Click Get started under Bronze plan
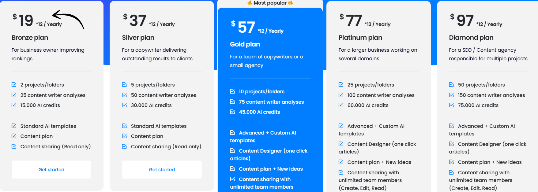The width and height of the screenshot is (538, 192). (x=51, y=170)
